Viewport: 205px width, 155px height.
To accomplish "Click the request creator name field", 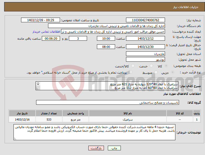I will point(113,32).
